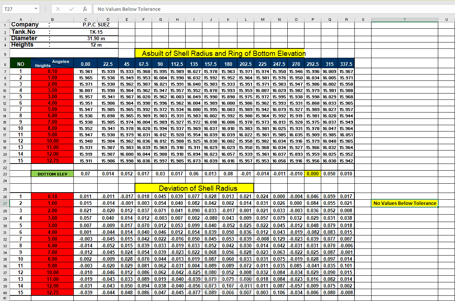
Task: Select column S header
Action: 363,19
